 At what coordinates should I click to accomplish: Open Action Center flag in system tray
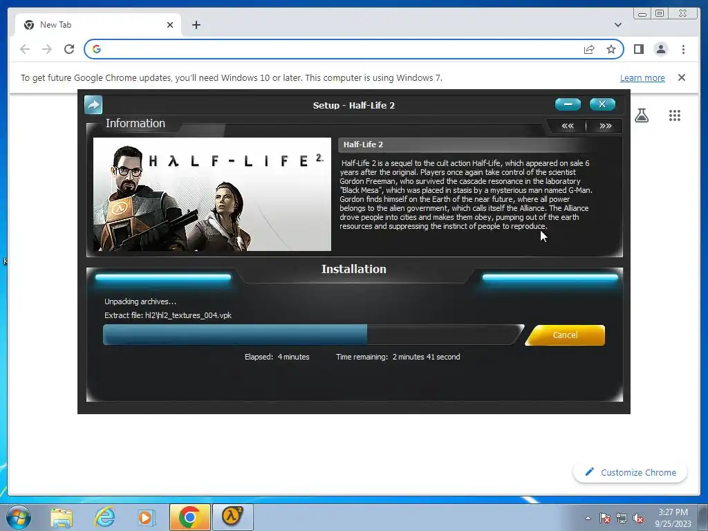(x=605, y=519)
